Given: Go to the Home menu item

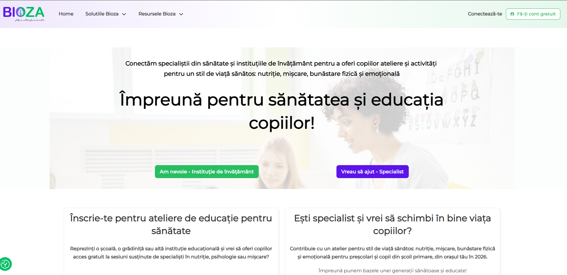Looking at the screenshot, I should tap(66, 14).
